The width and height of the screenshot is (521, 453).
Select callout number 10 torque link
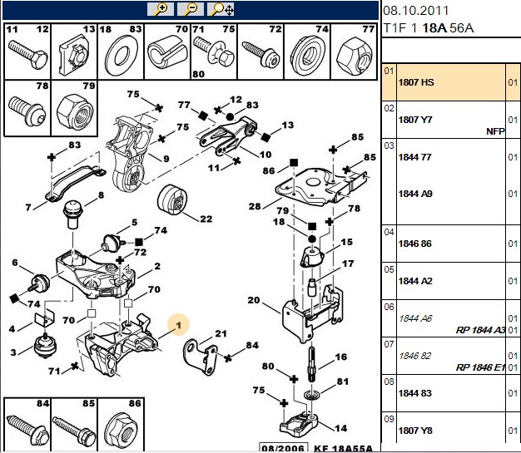tap(265, 155)
